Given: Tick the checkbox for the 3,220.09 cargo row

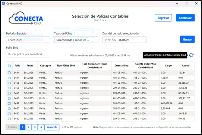Looking at the screenshot, I should [9, 108].
